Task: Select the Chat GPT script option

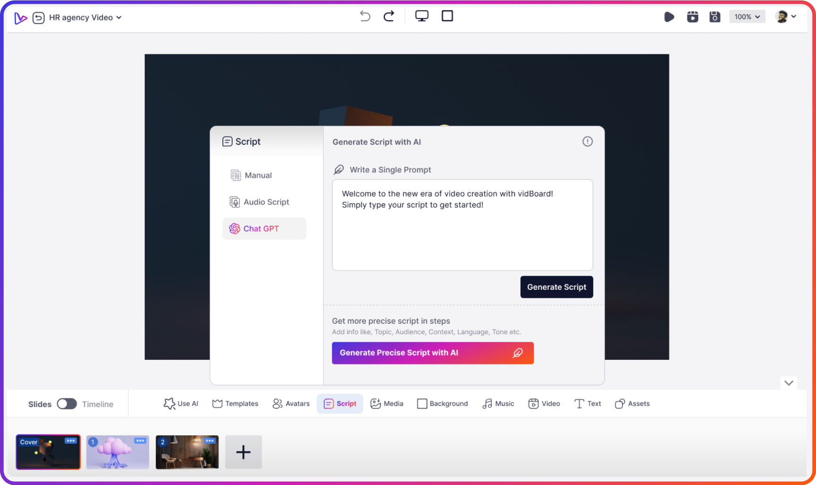Action: point(261,228)
